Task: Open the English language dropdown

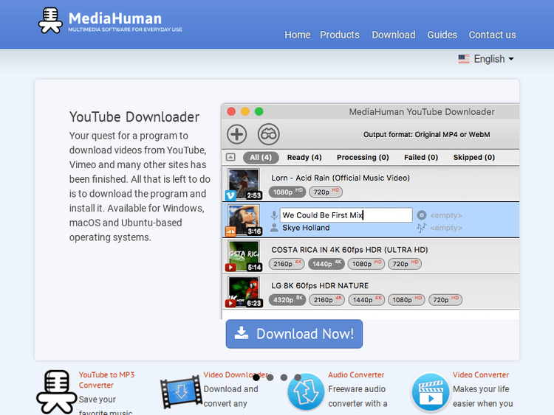Action: click(486, 59)
